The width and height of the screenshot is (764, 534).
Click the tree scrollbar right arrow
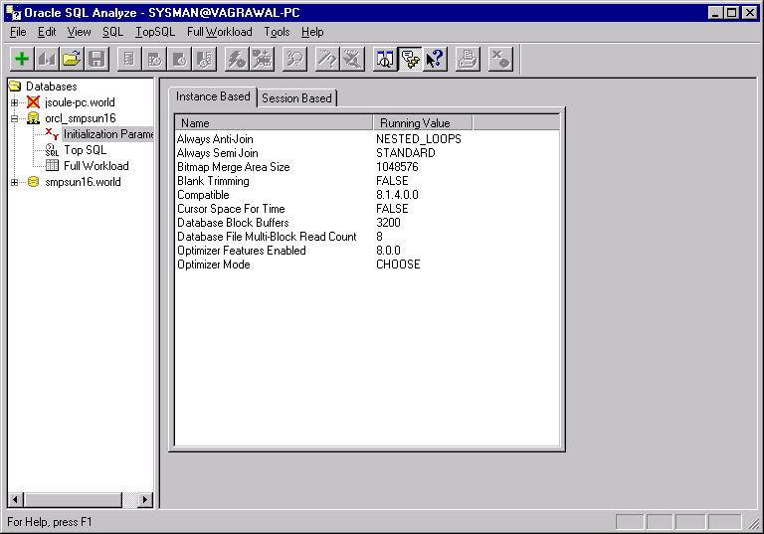(144, 500)
